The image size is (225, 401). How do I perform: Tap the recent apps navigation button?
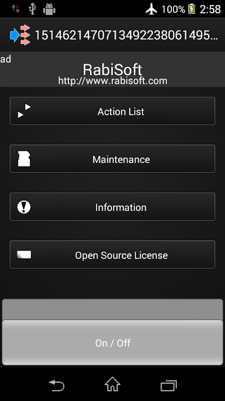coord(168,385)
